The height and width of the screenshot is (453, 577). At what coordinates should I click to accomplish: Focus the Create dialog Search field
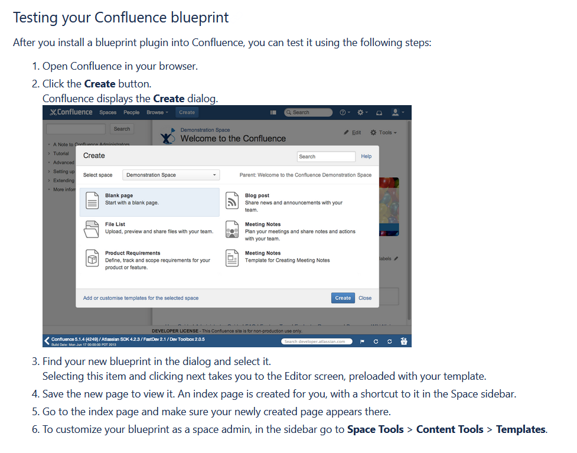coord(326,157)
